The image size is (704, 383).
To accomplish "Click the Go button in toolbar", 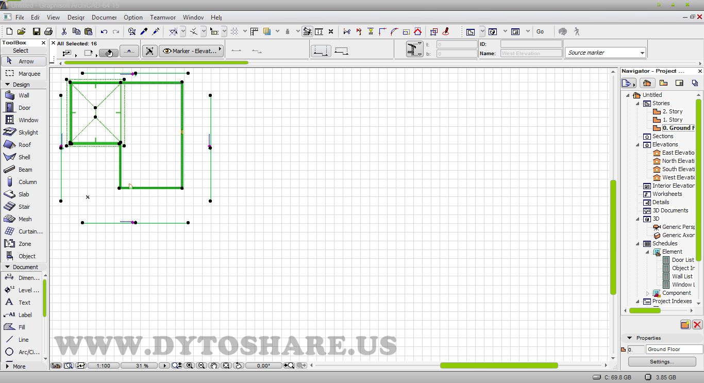I will pyautogui.click(x=540, y=31).
